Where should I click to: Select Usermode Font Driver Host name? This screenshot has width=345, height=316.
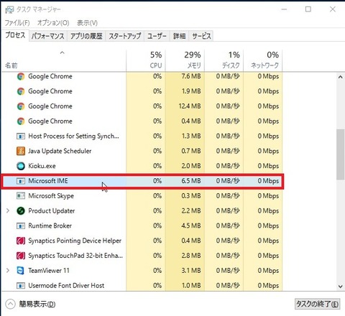point(66,286)
